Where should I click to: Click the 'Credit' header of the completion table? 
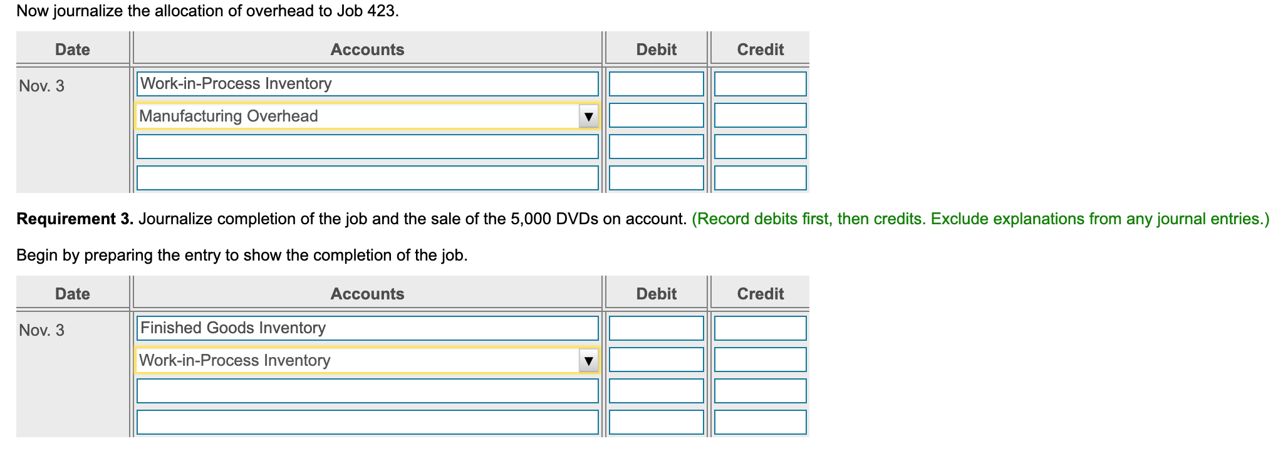tap(761, 294)
